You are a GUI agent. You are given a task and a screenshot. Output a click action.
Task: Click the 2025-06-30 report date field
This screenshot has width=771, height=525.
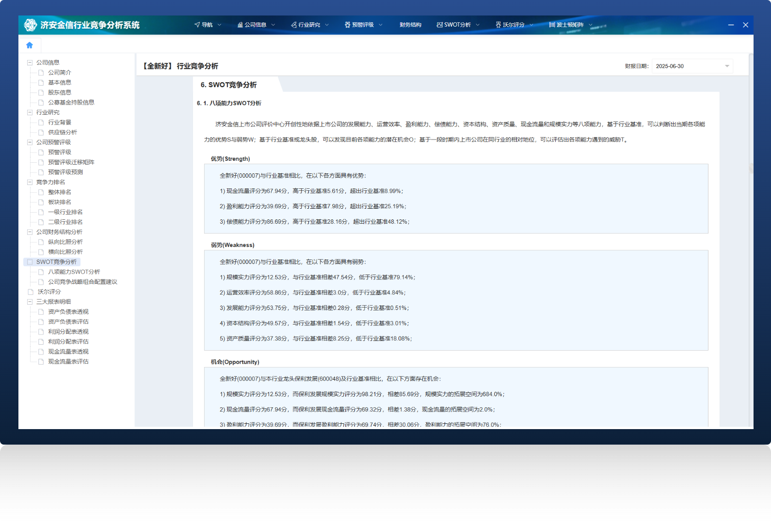pyautogui.click(x=686, y=66)
